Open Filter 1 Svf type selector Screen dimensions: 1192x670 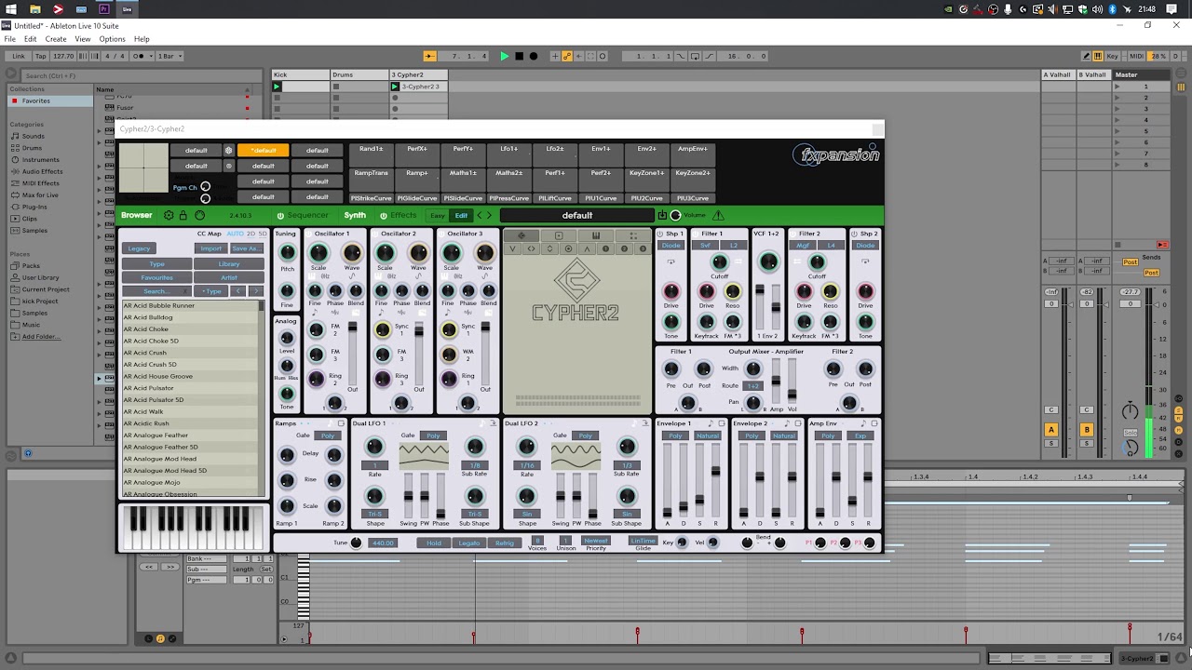click(706, 246)
